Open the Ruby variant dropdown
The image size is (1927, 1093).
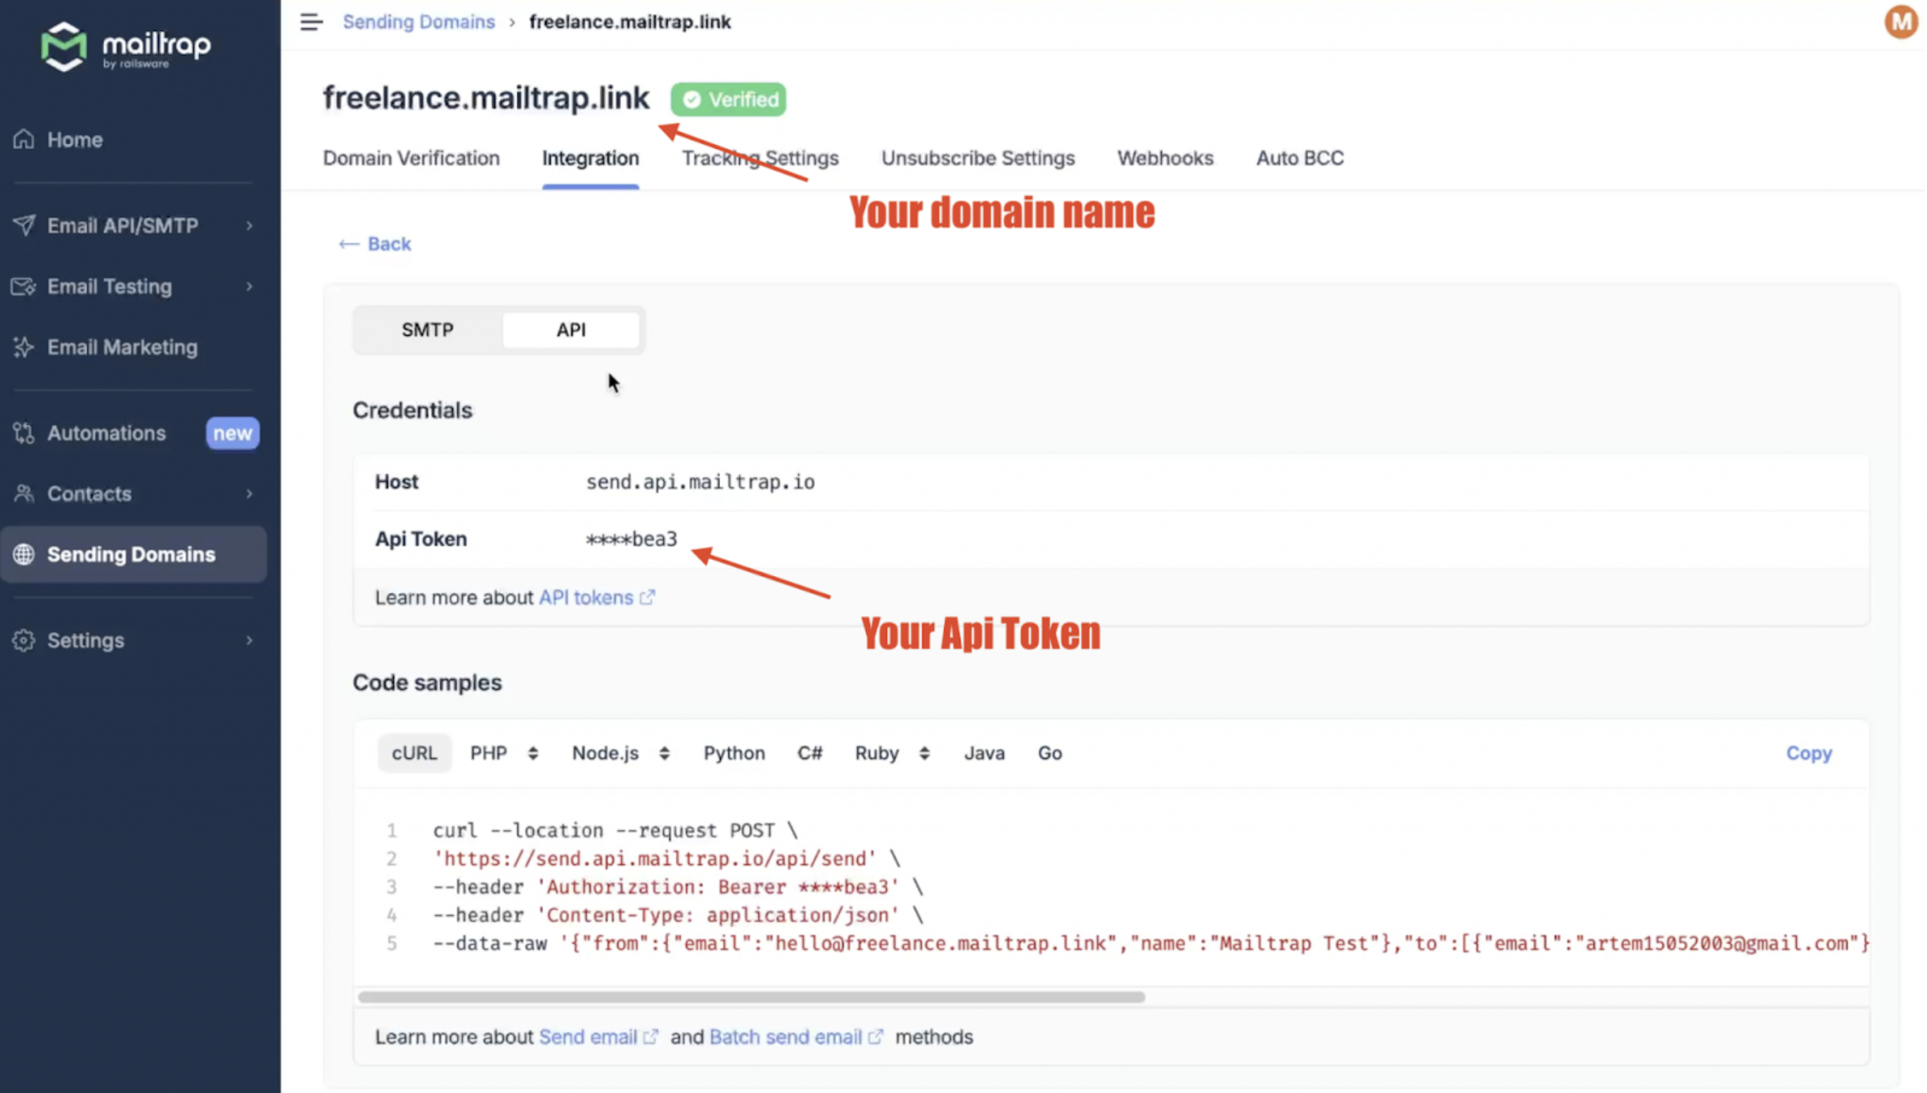click(x=925, y=754)
